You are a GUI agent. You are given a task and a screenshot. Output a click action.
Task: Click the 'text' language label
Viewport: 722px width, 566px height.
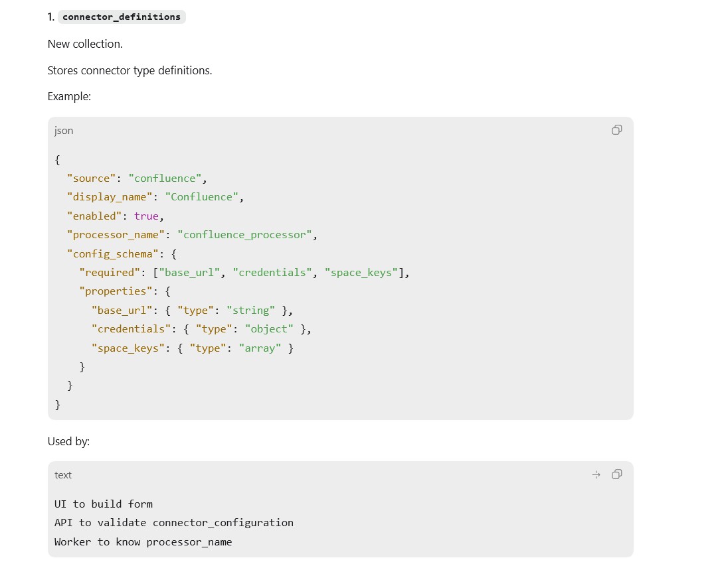tap(63, 475)
